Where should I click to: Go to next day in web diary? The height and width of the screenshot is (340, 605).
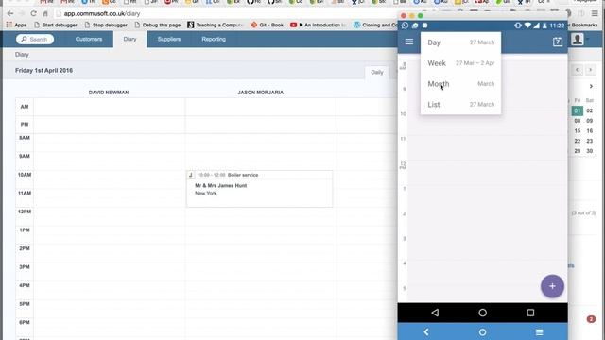coord(590,70)
